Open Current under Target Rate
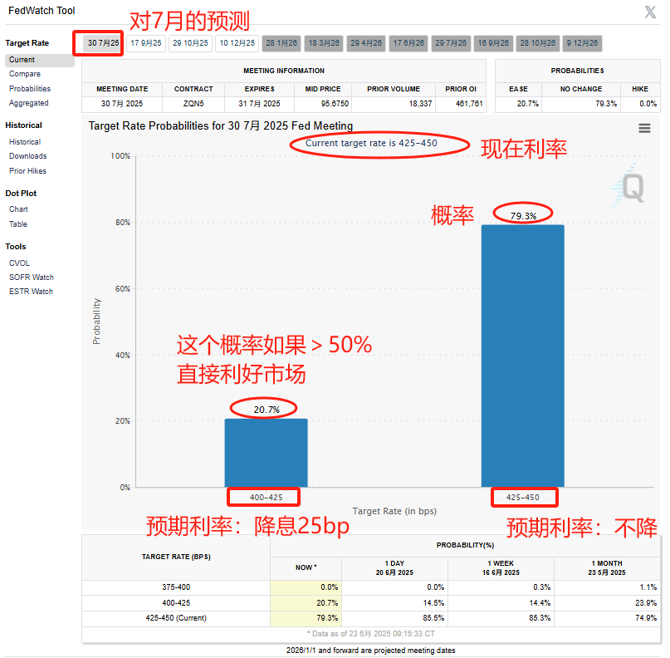Viewport: 670px width, 658px height. coord(40,60)
